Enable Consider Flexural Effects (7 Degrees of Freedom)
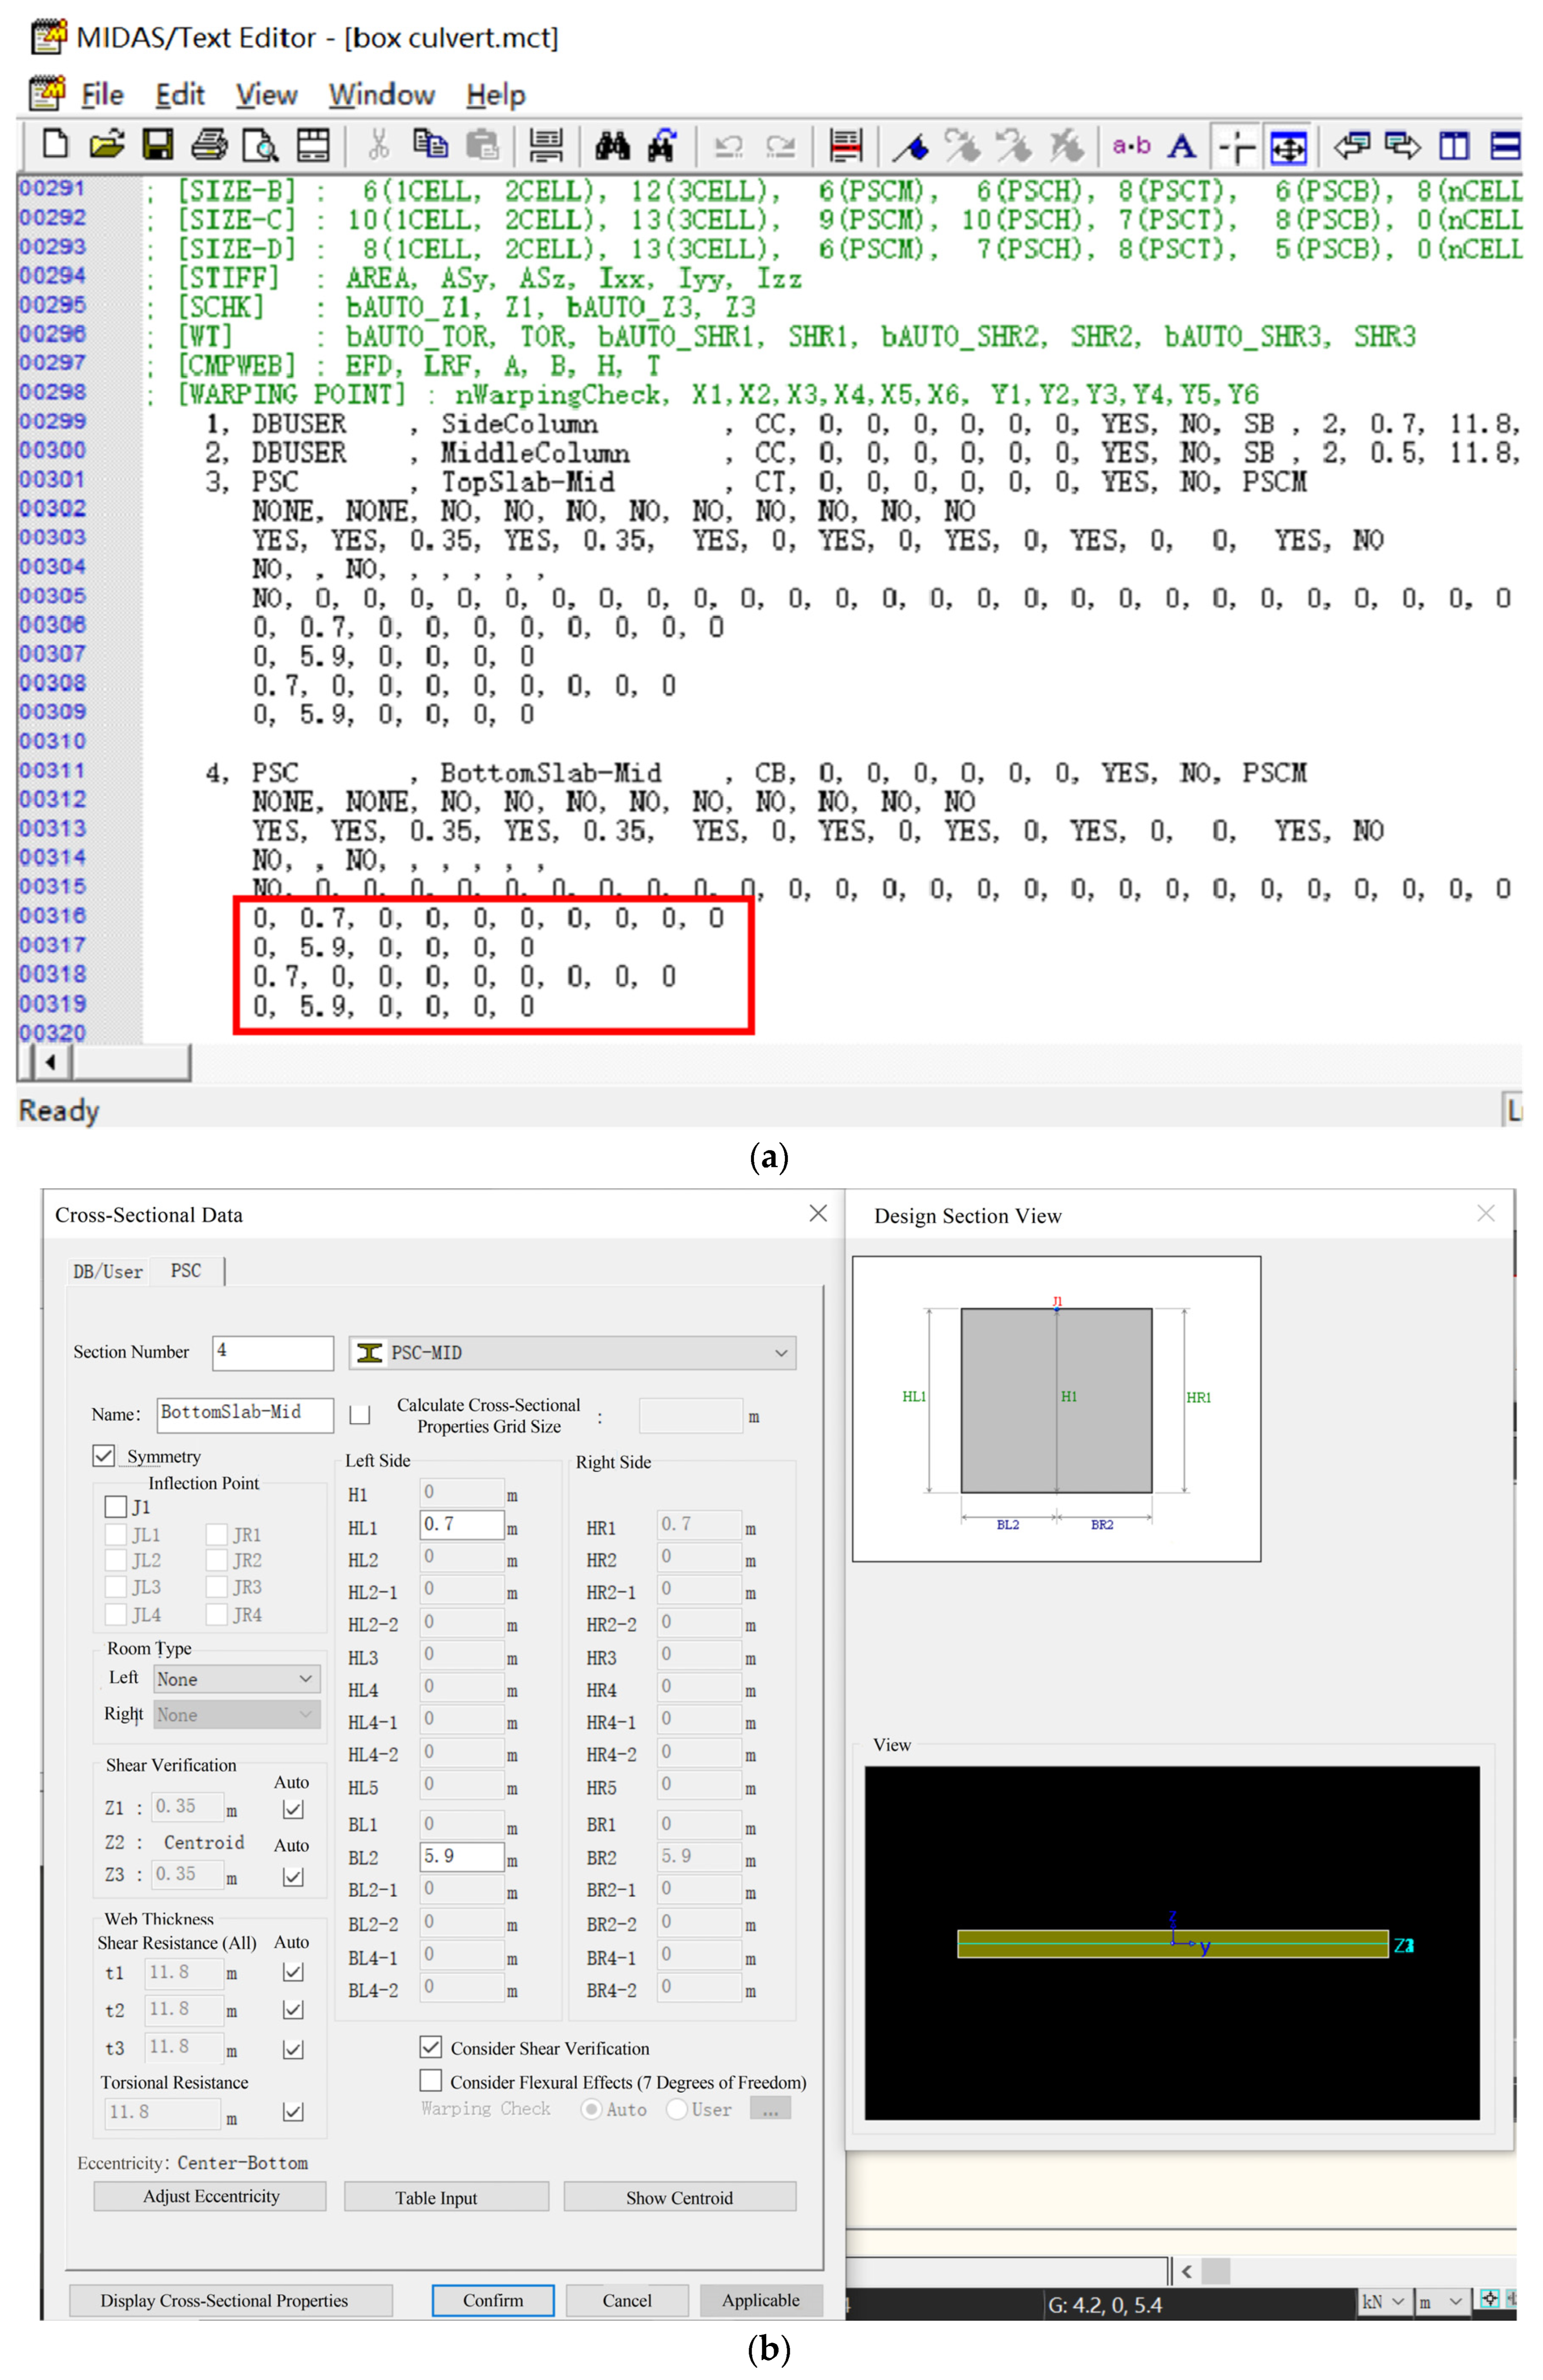 (431, 2080)
